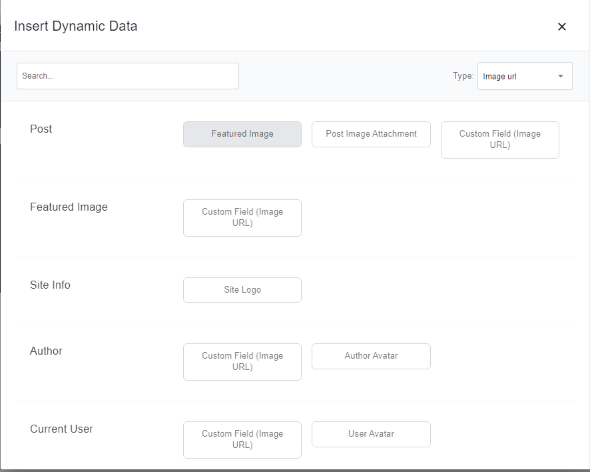Select the Author Avatar option
Image resolution: width=590 pixels, height=472 pixels.
point(371,356)
